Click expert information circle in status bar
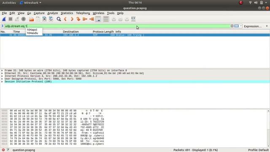The height and width of the screenshot is (152, 270). (3, 150)
